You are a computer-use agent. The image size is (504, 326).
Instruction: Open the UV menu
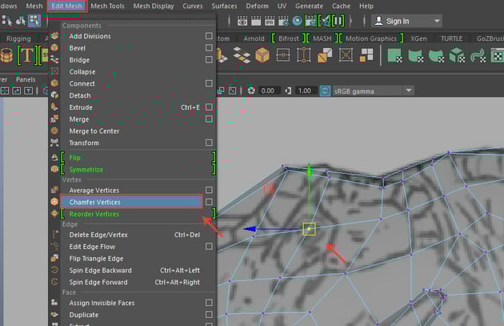(x=282, y=6)
